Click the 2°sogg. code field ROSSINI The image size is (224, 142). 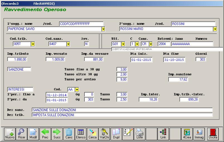click(193, 24)
